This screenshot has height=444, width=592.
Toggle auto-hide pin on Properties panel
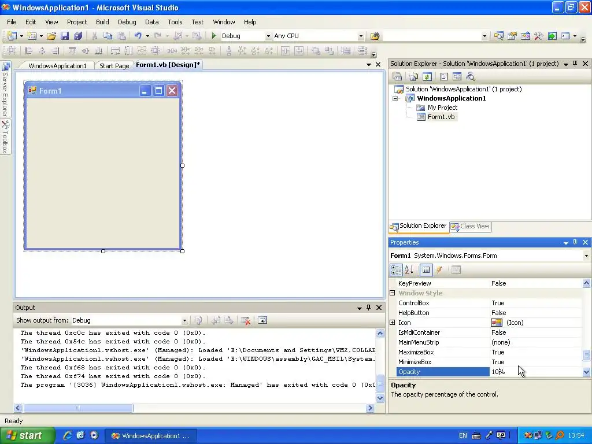point(575,242)
